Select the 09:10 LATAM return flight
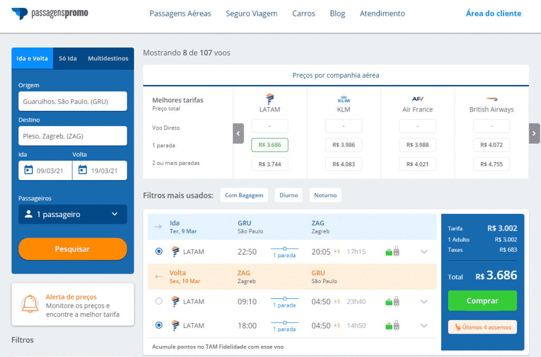Image resolution: width=541 pixels, height=357 pixels. pyautogui.click(x=159, y=300)
